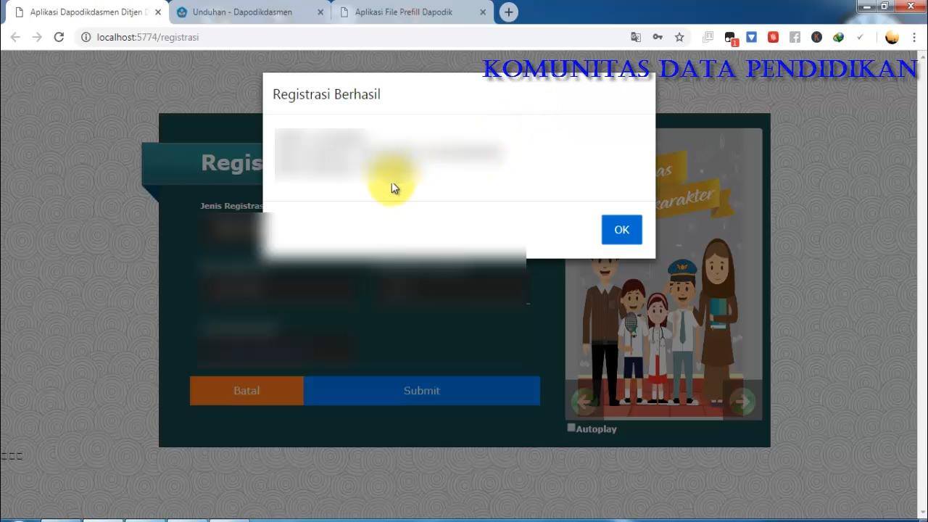Image resolution: width=928 pixels, height=522 pixels.
Task: Switch to Unduhan - Dapodikdasmen tab
Action: 243,12
